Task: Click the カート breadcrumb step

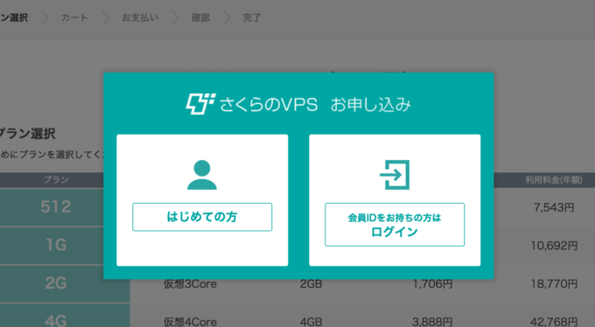Action: [x=74, y=17]
